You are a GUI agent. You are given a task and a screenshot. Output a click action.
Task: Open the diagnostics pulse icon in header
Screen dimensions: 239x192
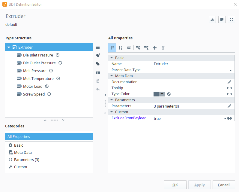(212, 20)
